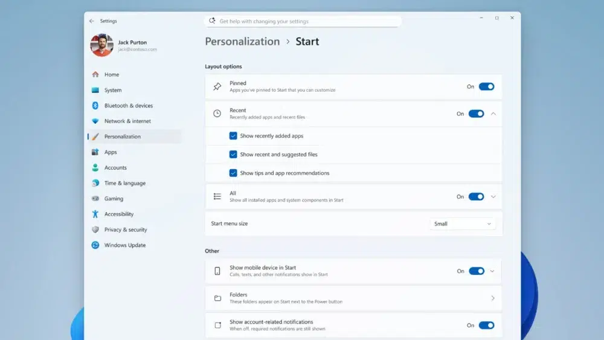Click the search help icon in search box
Viewport: 604px width, 340px height.
tap(212, 21)
